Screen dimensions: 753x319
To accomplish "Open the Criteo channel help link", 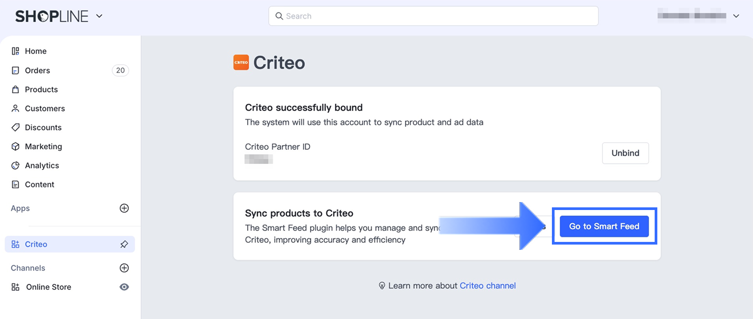I will coord(488,286).
